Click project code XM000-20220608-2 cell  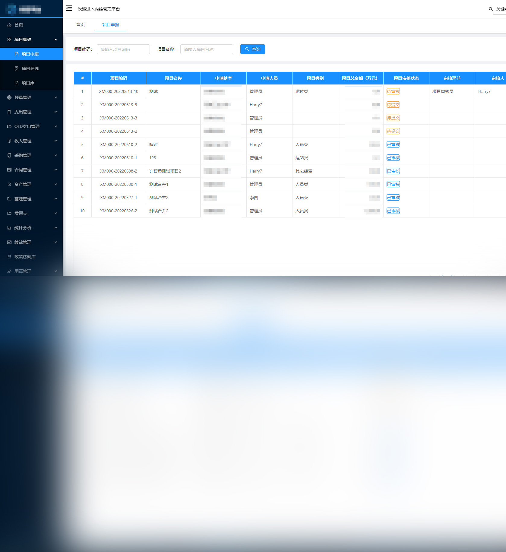pyautogui.click(x=119, y=171)
